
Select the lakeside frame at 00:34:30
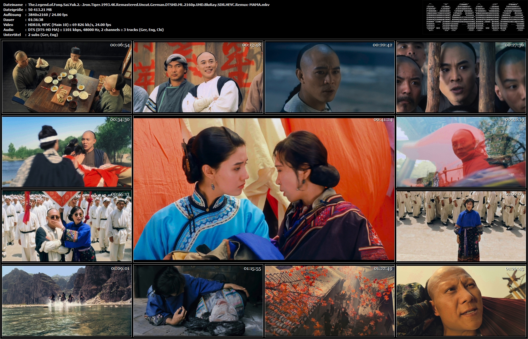point(67,152)
